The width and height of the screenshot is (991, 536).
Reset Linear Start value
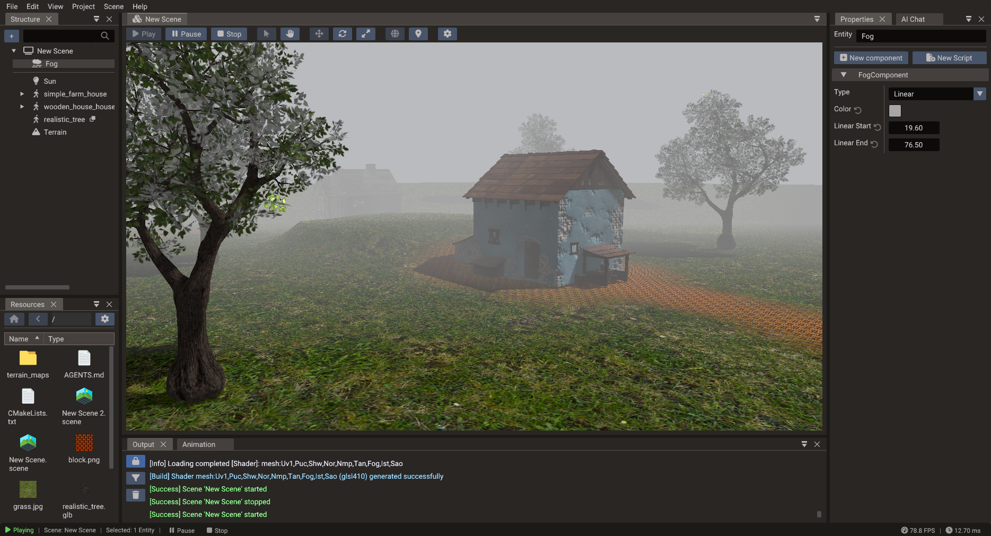click(878, 127)
